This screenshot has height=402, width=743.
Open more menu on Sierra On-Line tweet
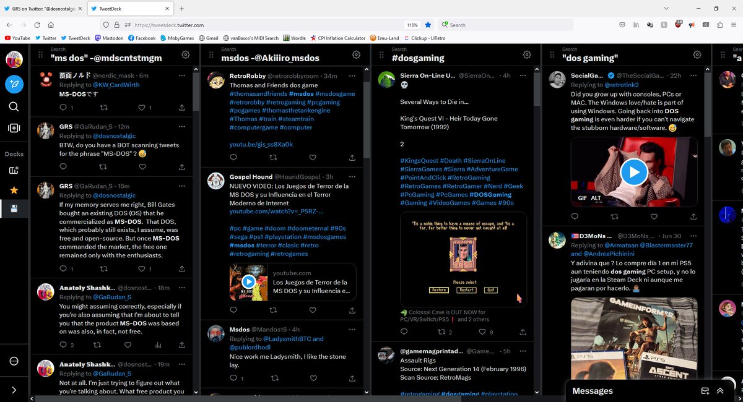pos(523,75)
